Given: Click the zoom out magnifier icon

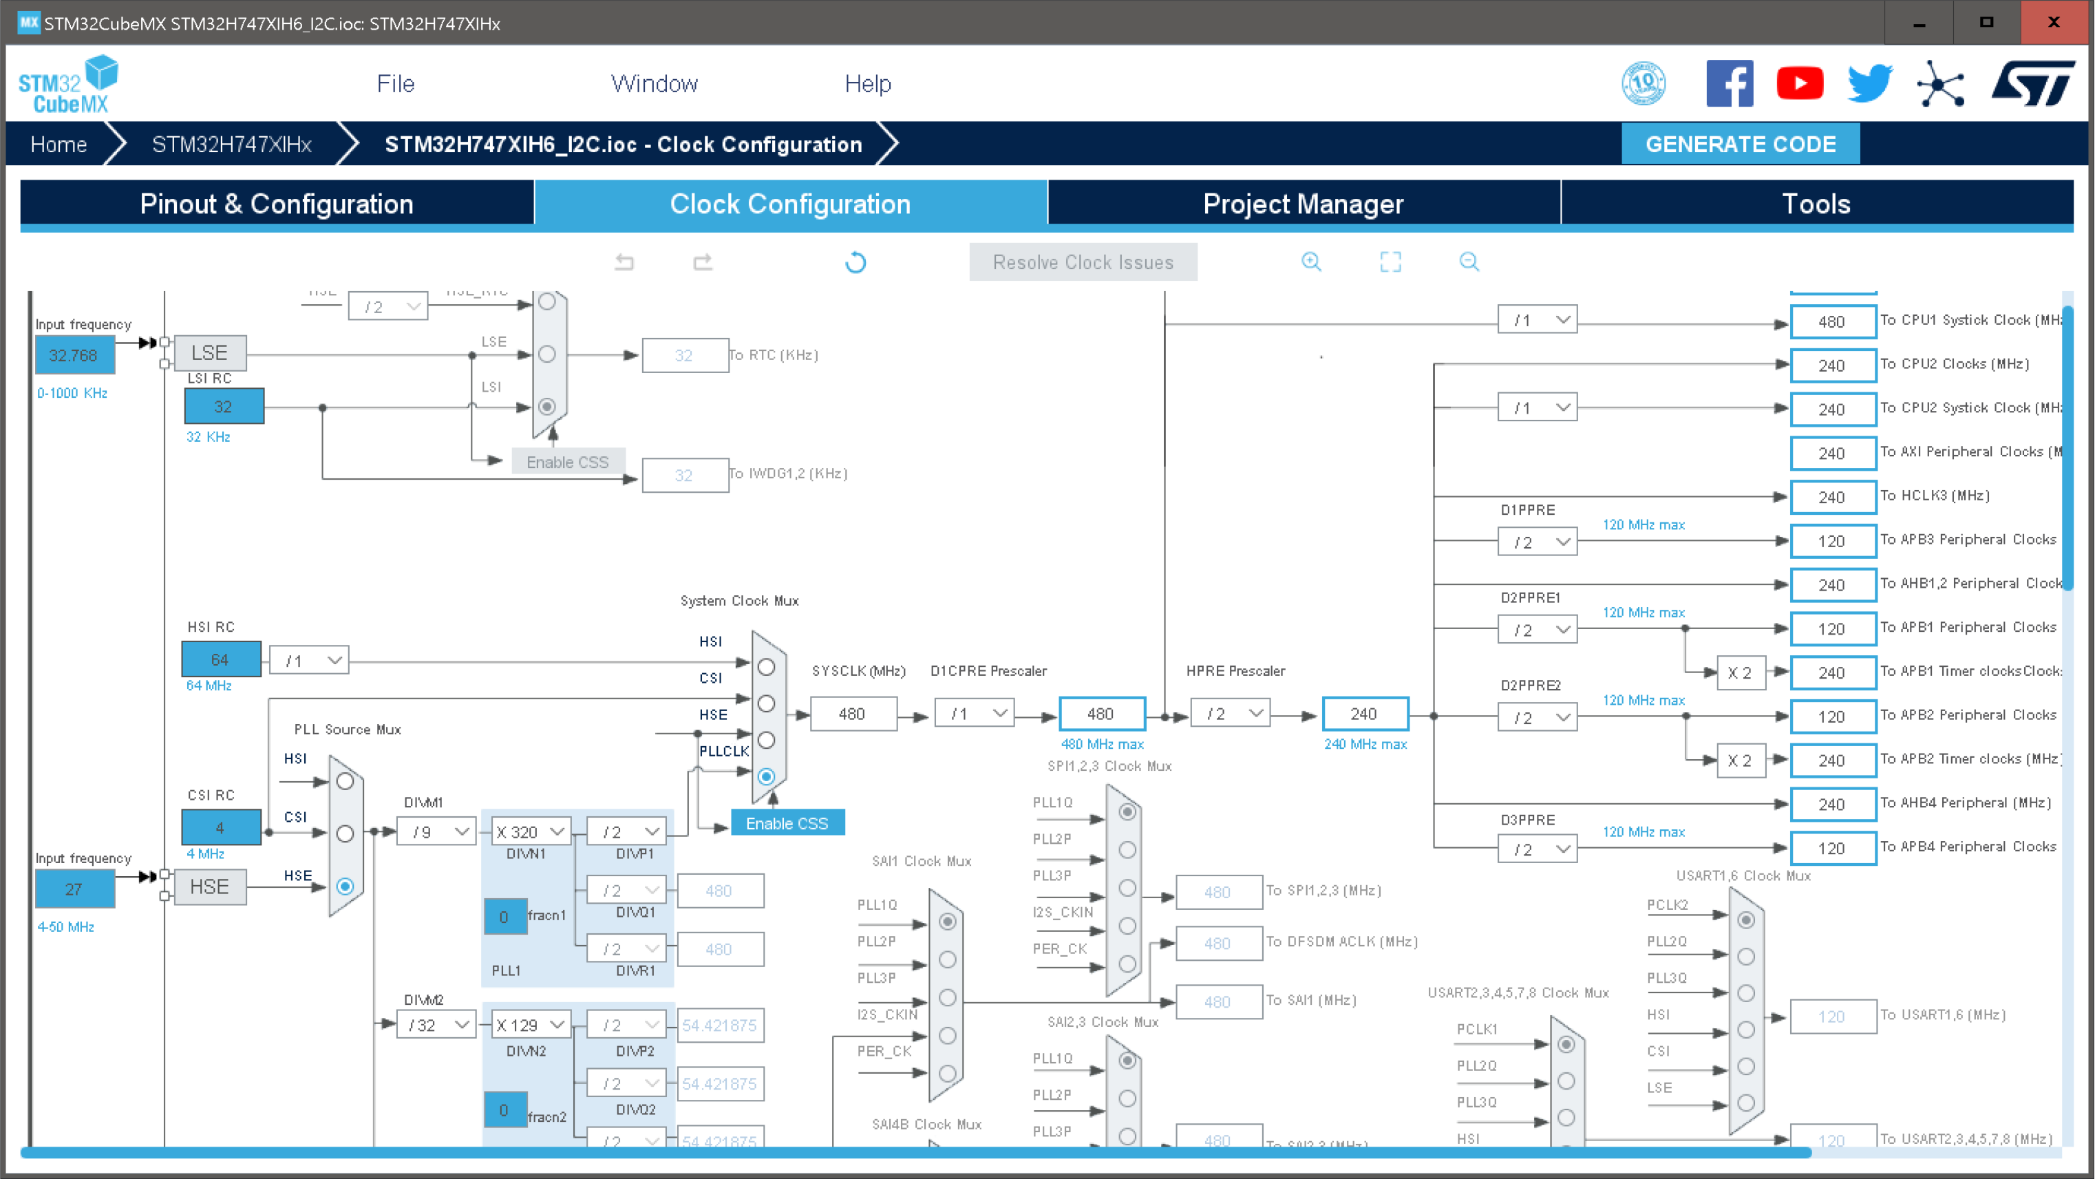Looking at the screenshot, I should [x=1469, y=262].
